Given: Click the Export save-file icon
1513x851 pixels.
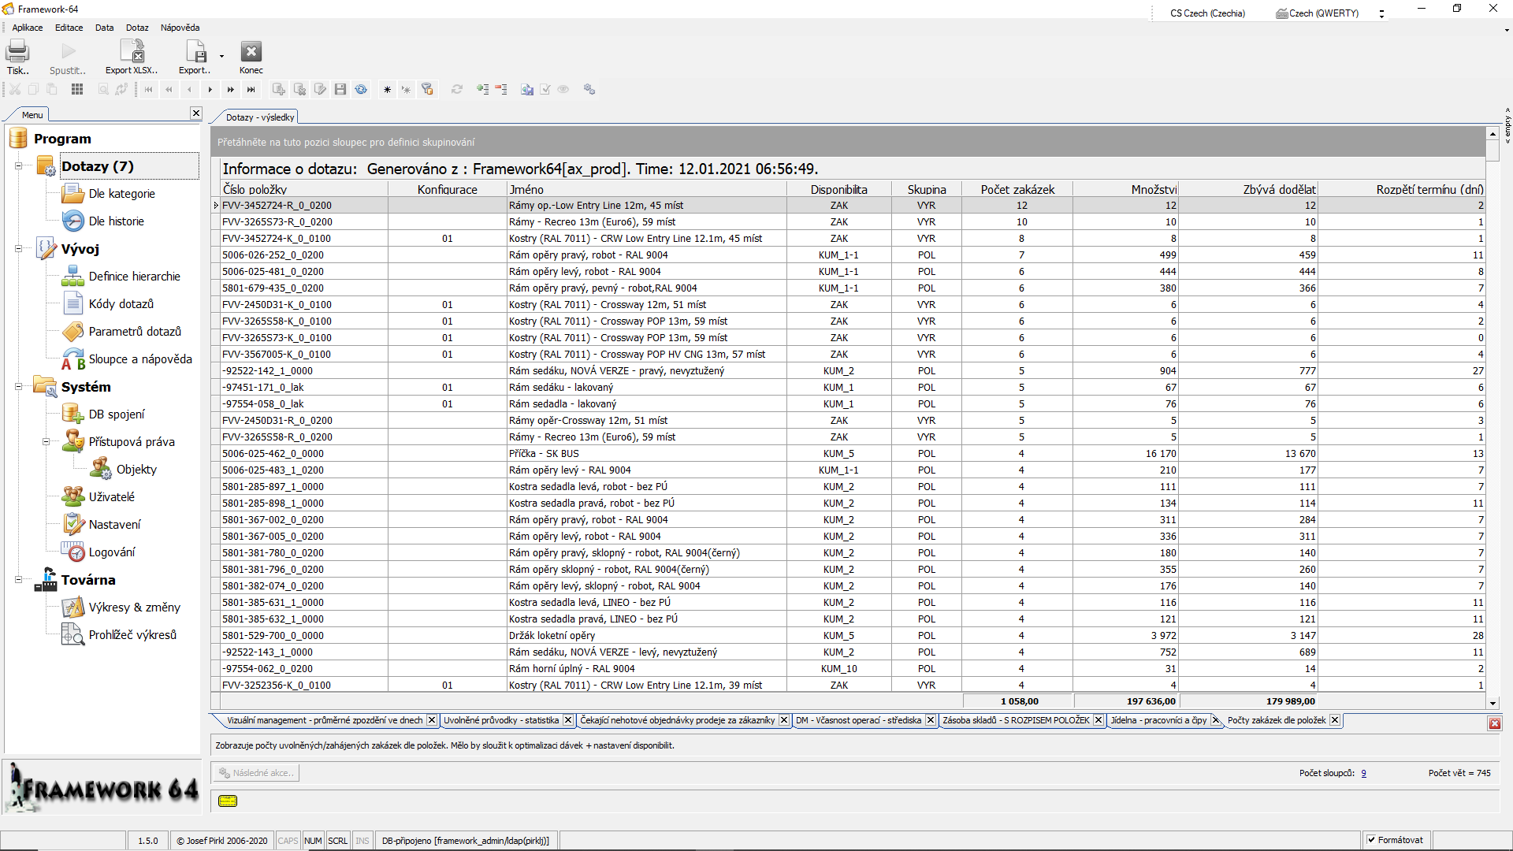Looking at the screenshot, I should [x=195, y=52].
